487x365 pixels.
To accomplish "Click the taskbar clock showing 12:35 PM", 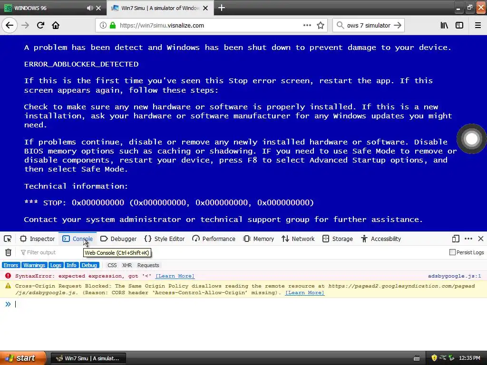I will click(469, 358).
